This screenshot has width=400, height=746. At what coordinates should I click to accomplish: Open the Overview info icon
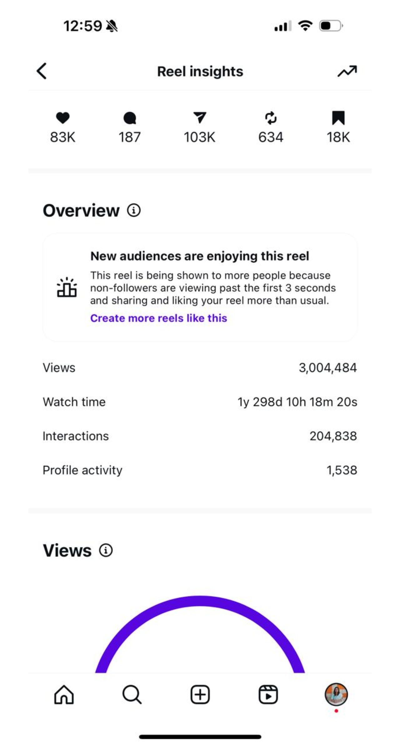[x=134, y=210]
